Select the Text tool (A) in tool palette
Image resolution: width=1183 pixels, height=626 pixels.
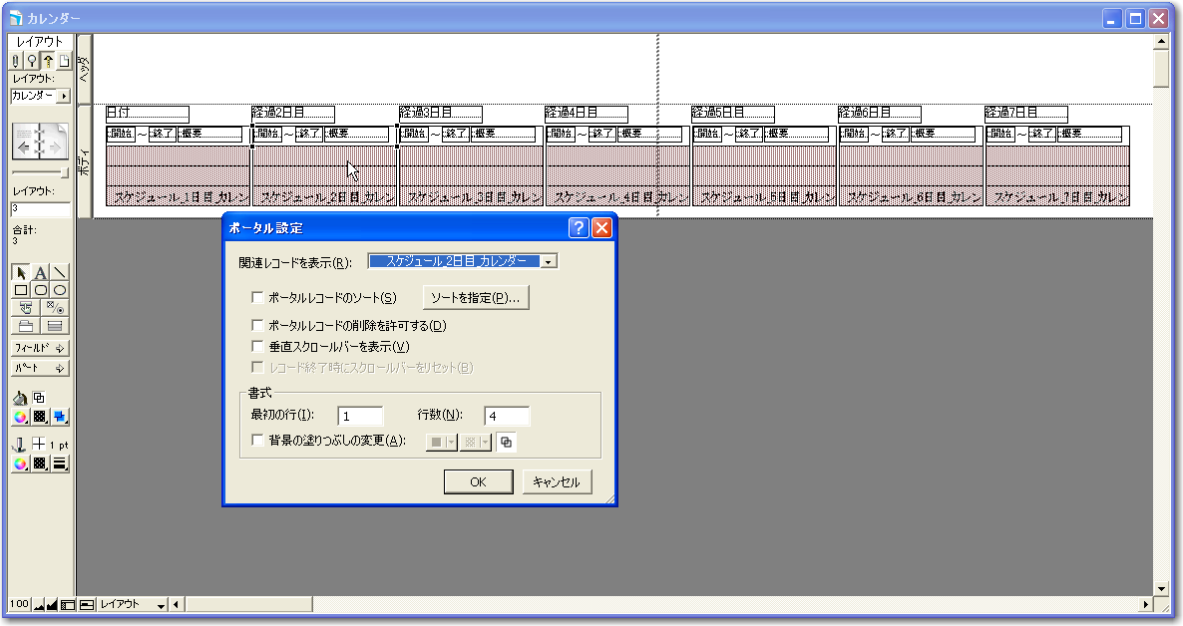pos(41,272)
